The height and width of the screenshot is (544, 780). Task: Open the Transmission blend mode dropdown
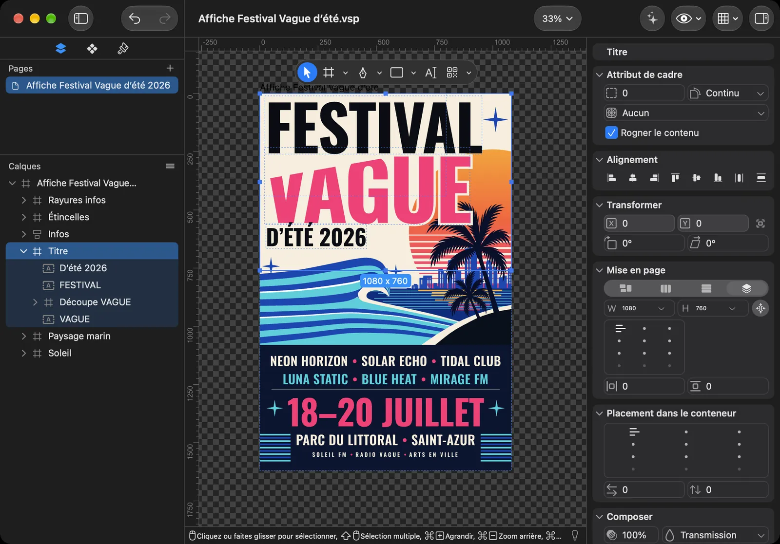715,535
